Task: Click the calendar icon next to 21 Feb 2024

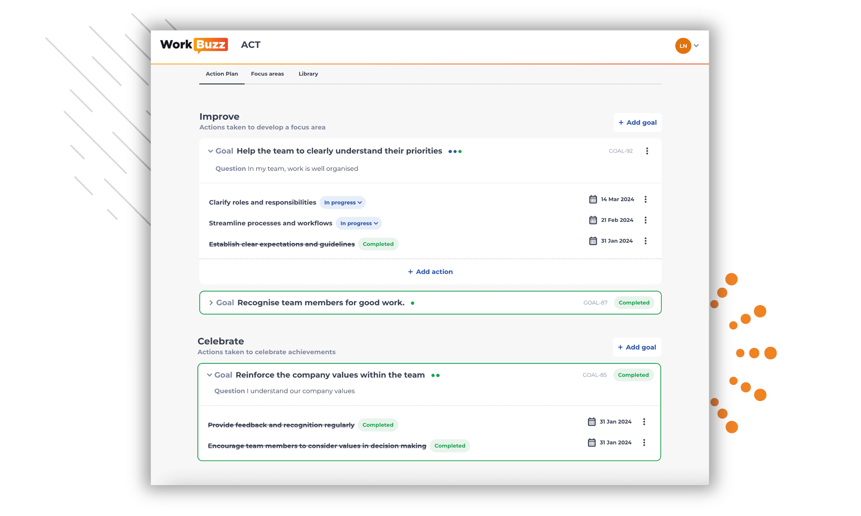Action: [593, 220]
